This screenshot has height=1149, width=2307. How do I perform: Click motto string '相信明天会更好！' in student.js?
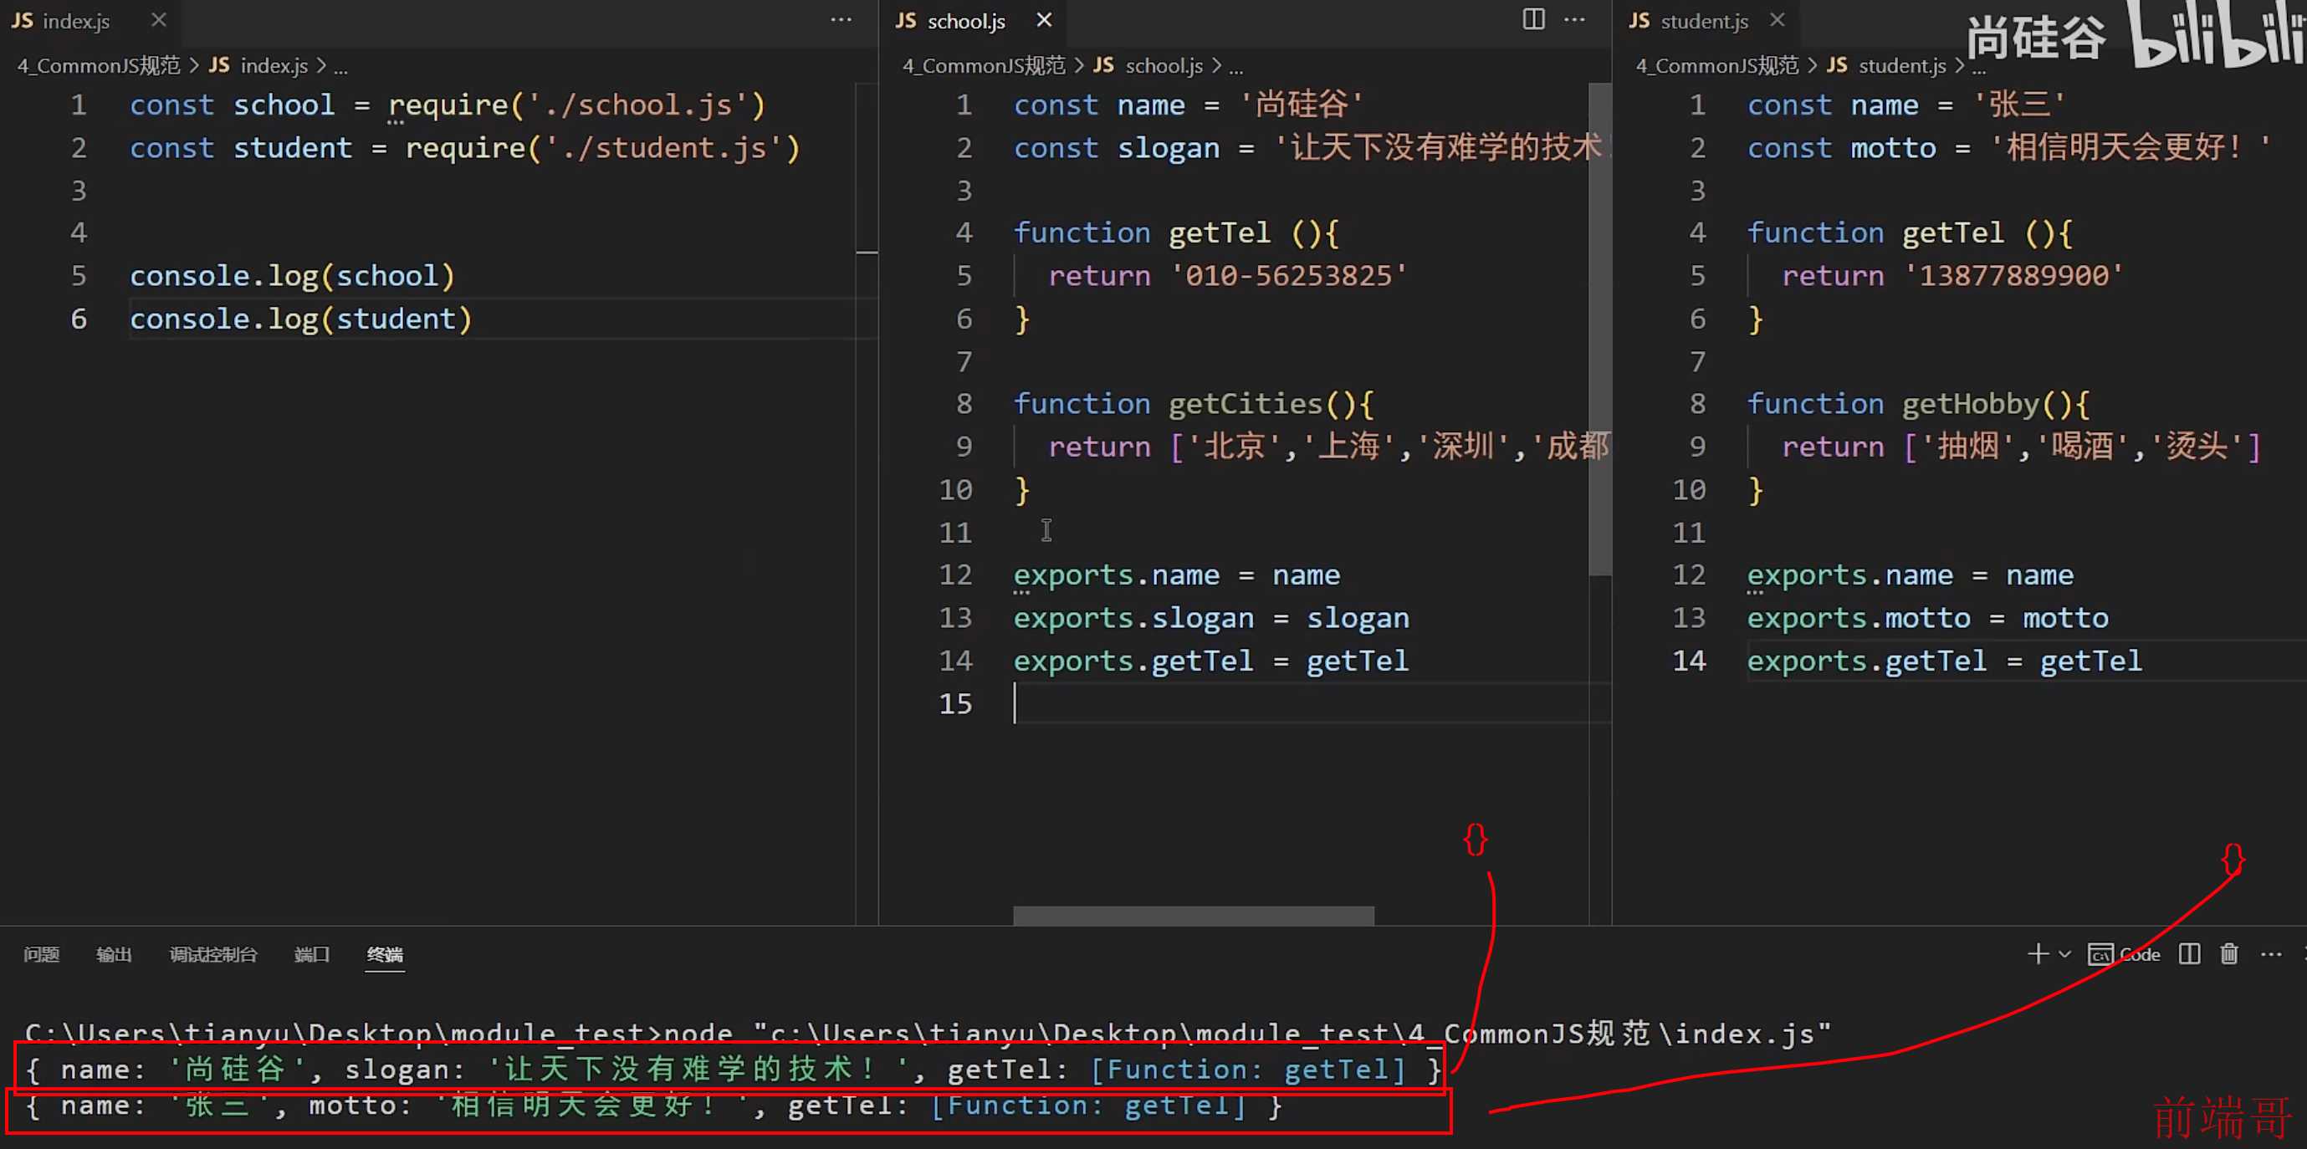[2131, 148]
